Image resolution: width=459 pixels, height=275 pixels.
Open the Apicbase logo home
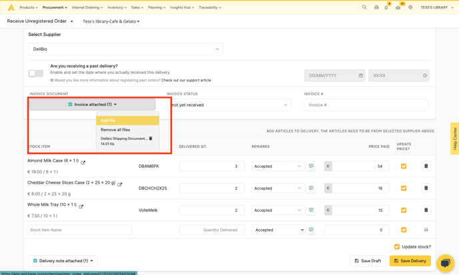tap(11, 7)
